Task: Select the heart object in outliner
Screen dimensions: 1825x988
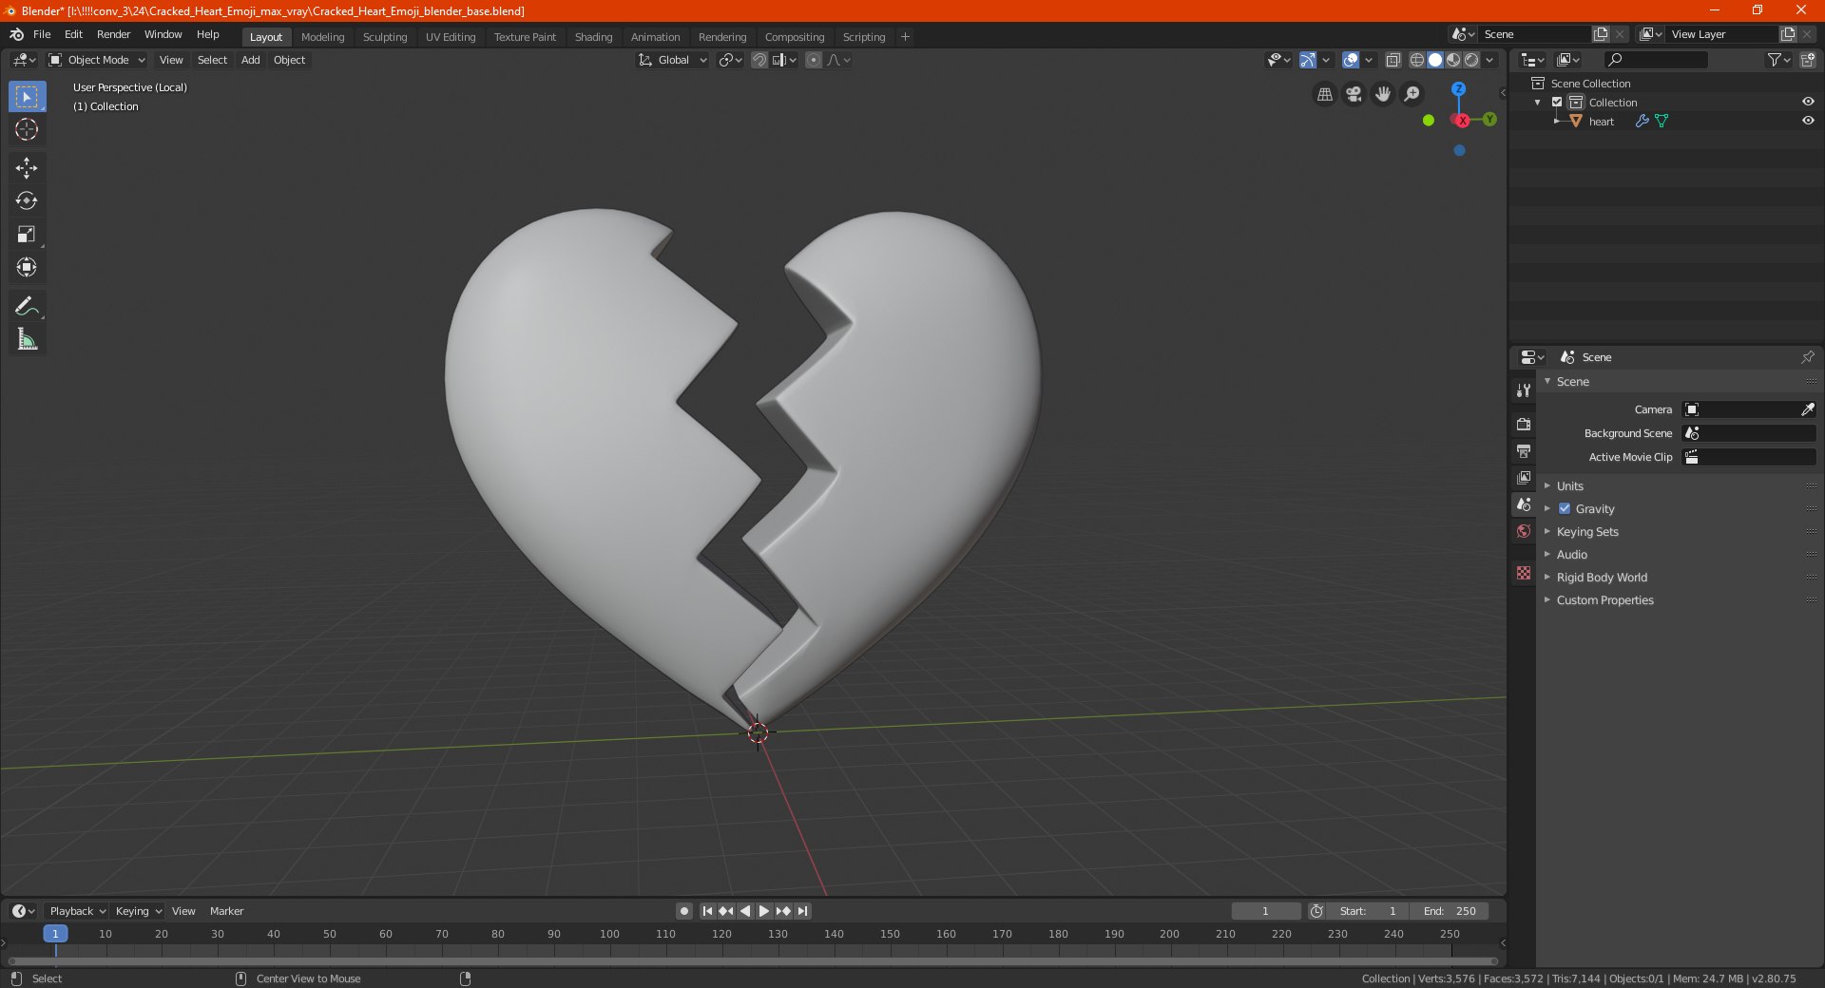Action: coord(1601,121)
